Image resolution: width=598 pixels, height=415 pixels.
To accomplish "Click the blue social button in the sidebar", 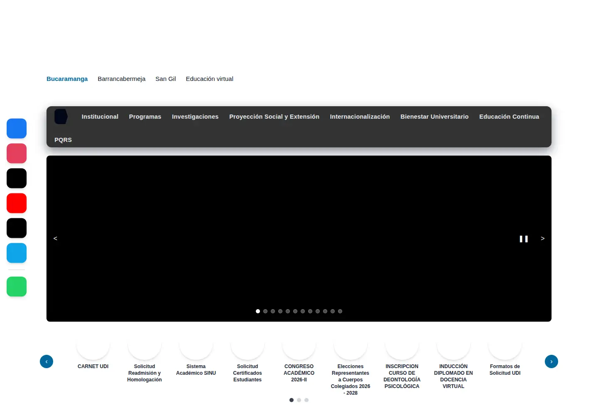I will [17, 129].
